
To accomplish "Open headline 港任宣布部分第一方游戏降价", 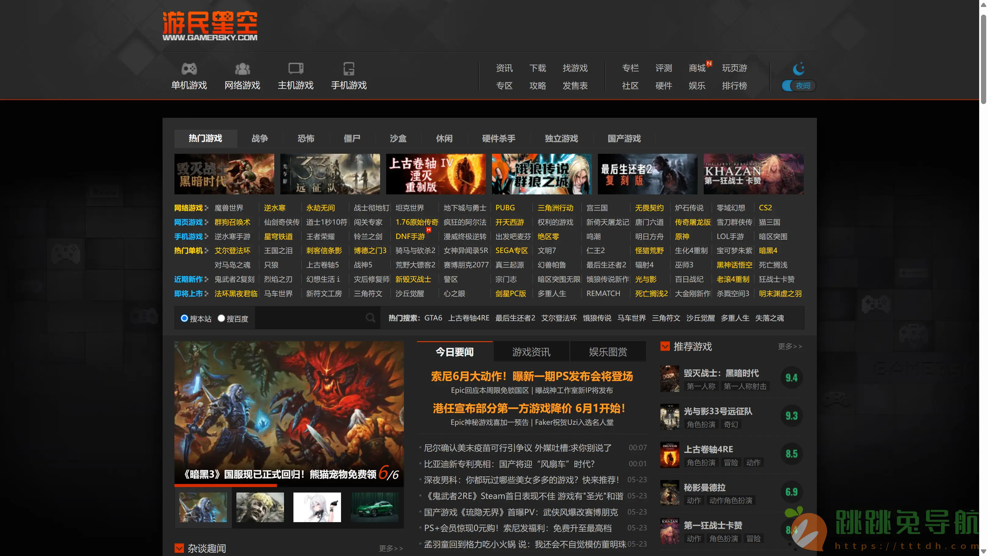I will (529, 408).
